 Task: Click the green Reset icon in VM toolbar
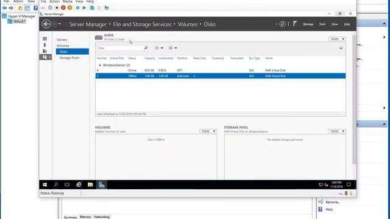tap(84, 8)
